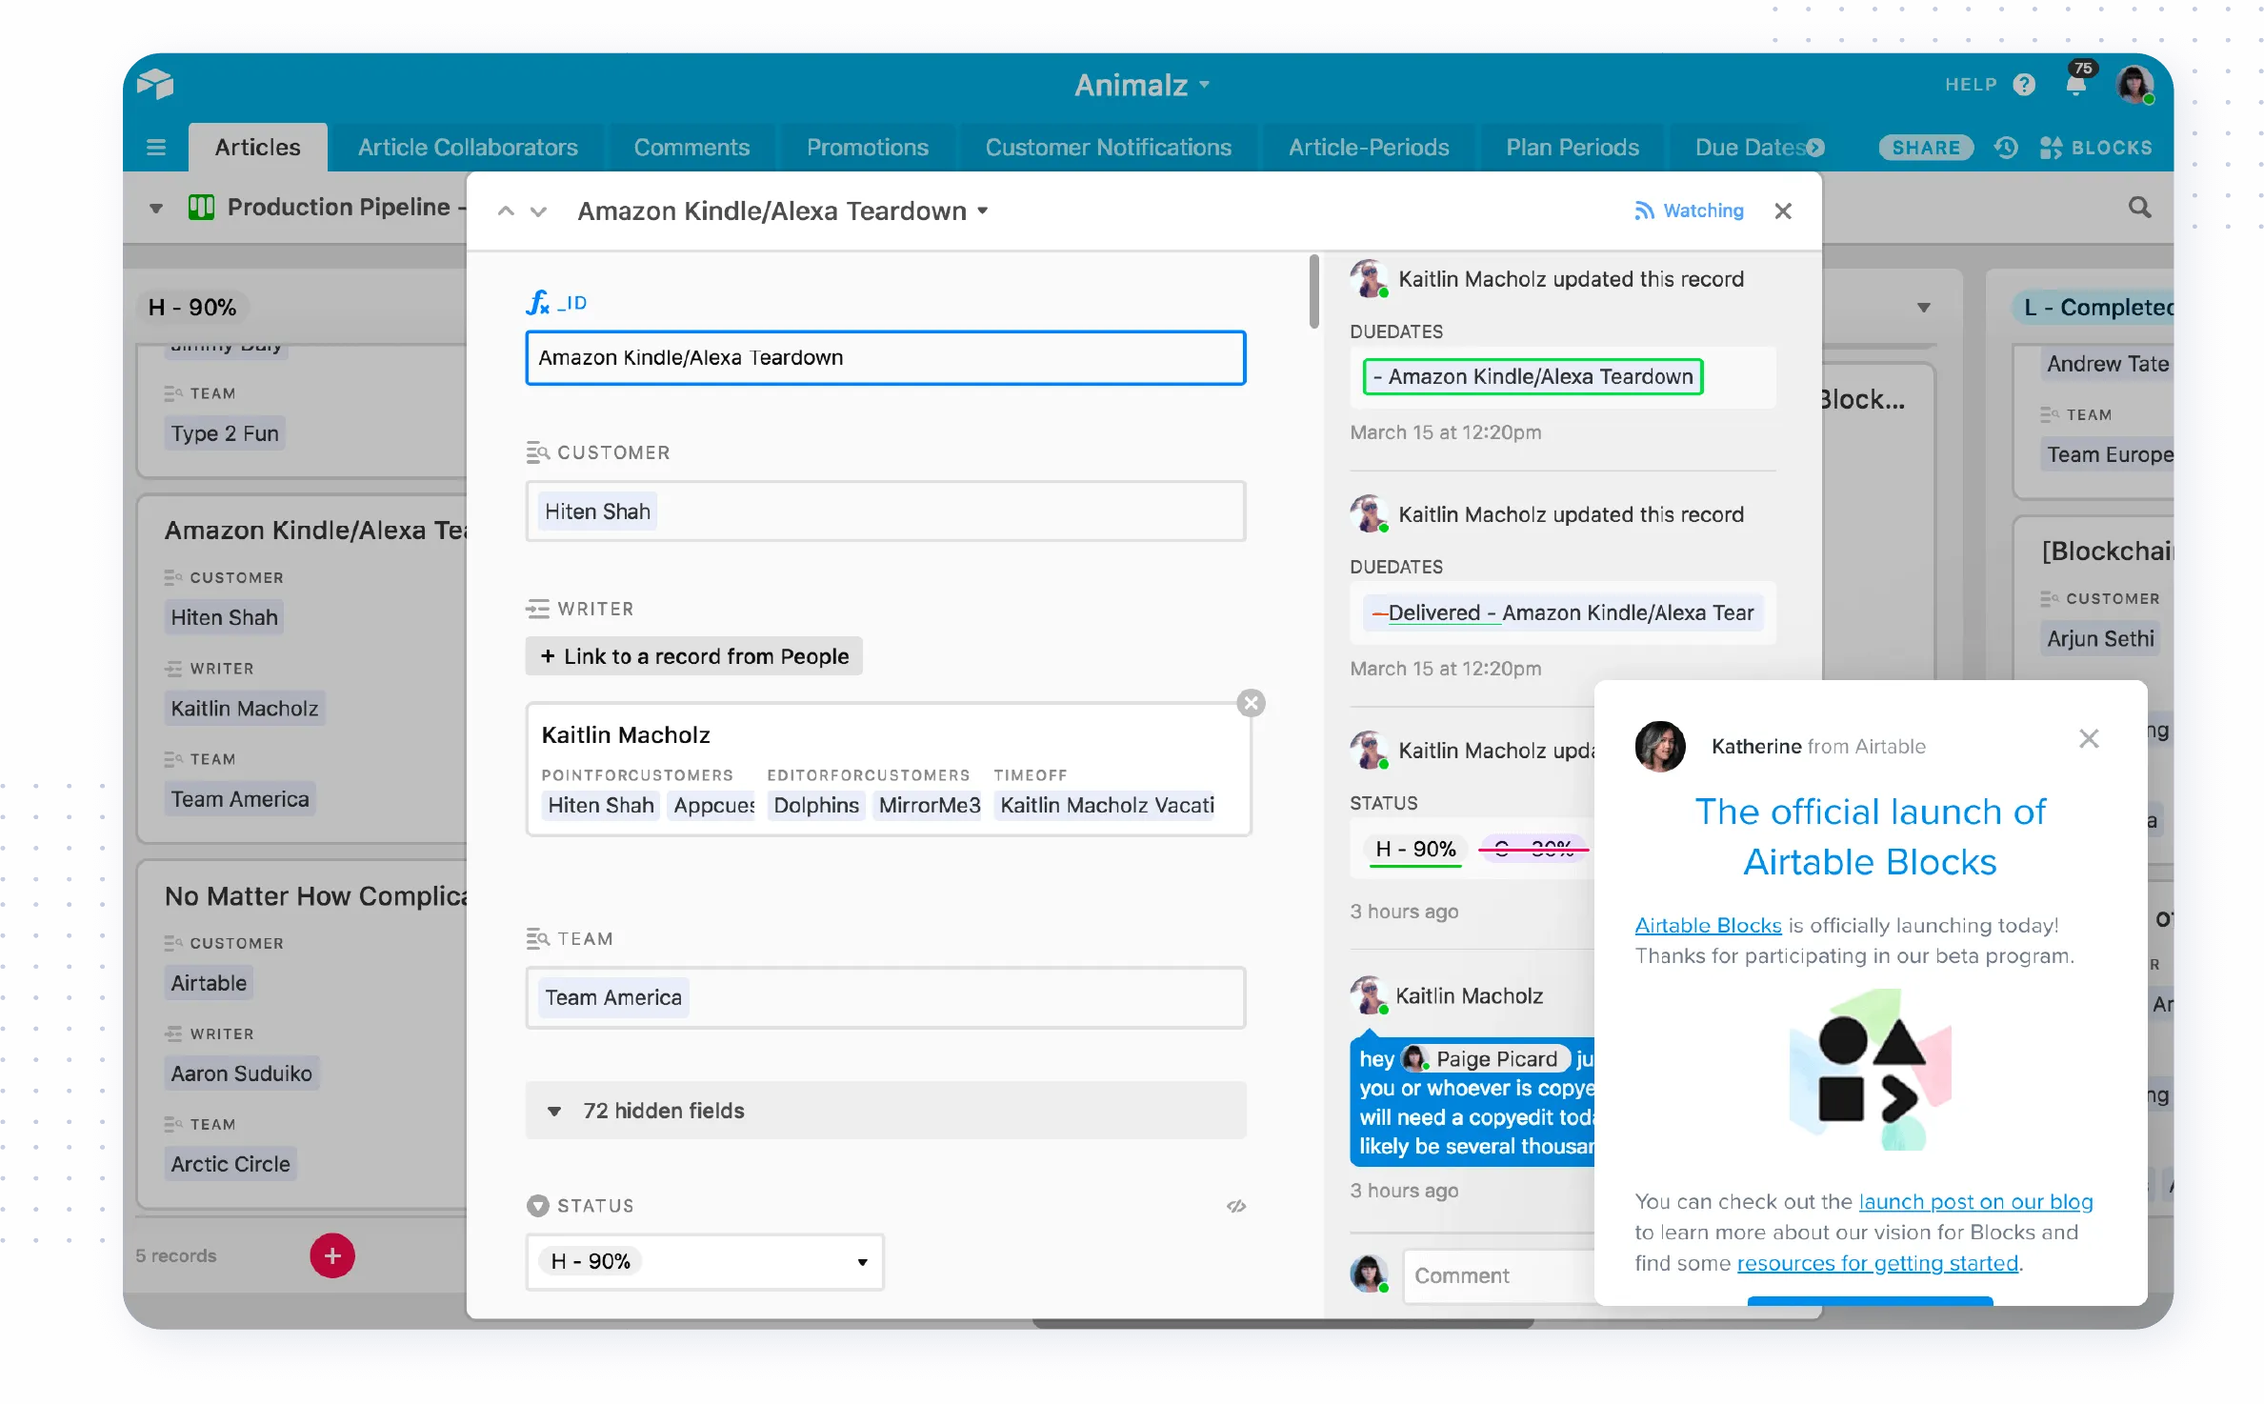Open resources for getting started link

point(1877,1263)
